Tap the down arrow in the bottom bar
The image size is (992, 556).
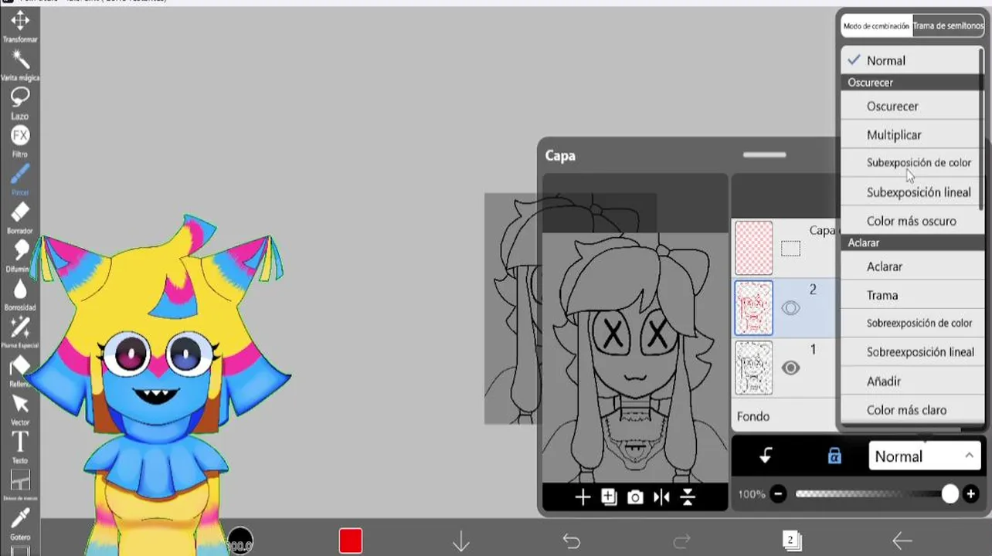point(461,541)
